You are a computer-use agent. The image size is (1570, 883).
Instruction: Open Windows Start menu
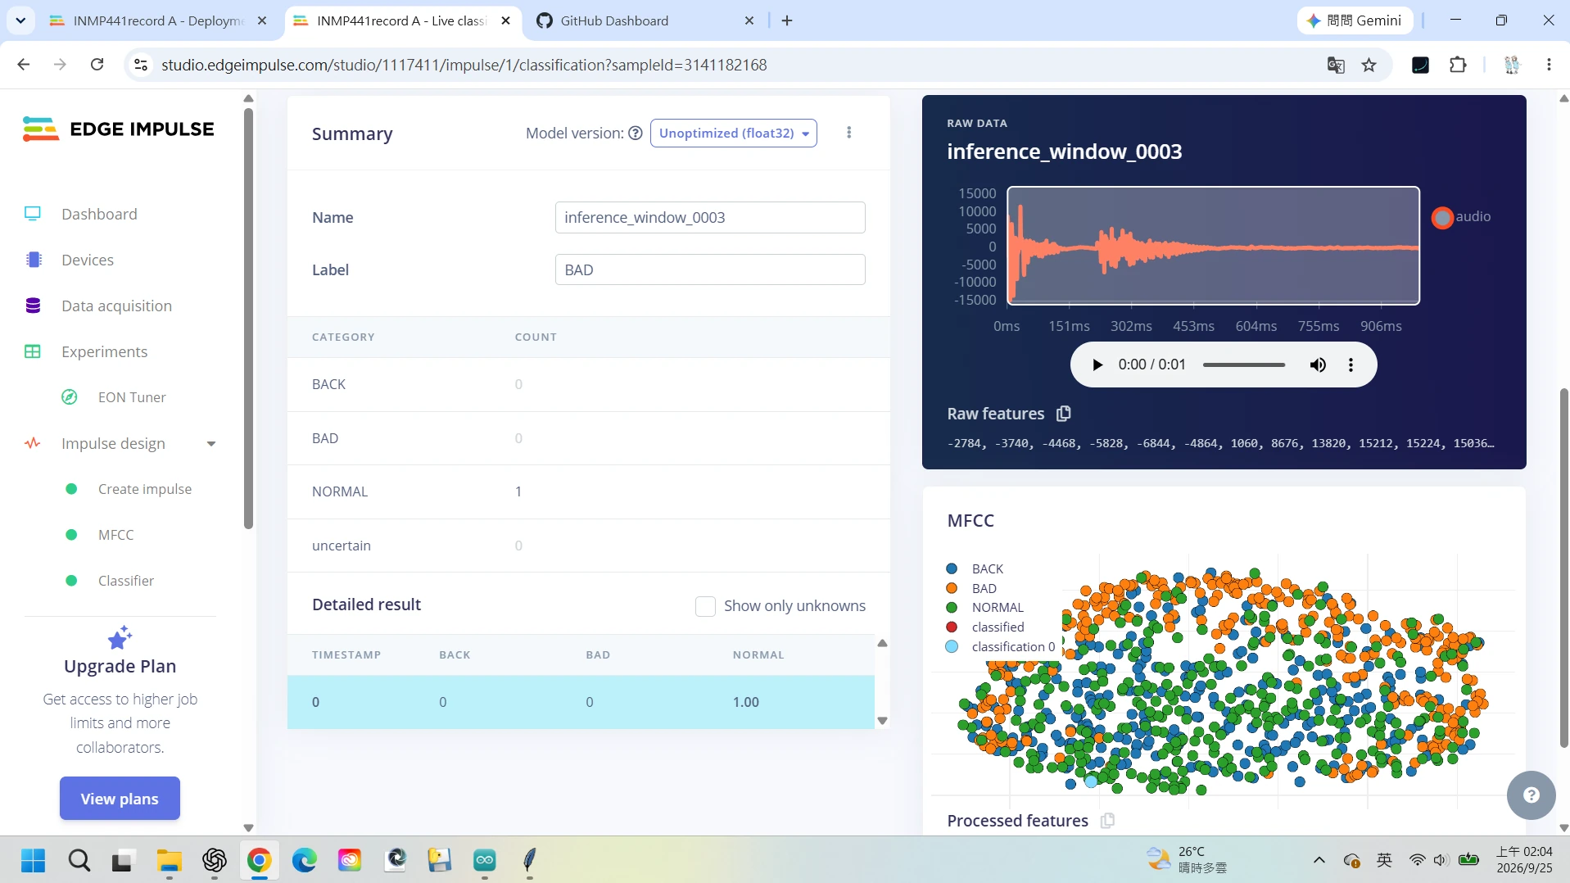34,860
